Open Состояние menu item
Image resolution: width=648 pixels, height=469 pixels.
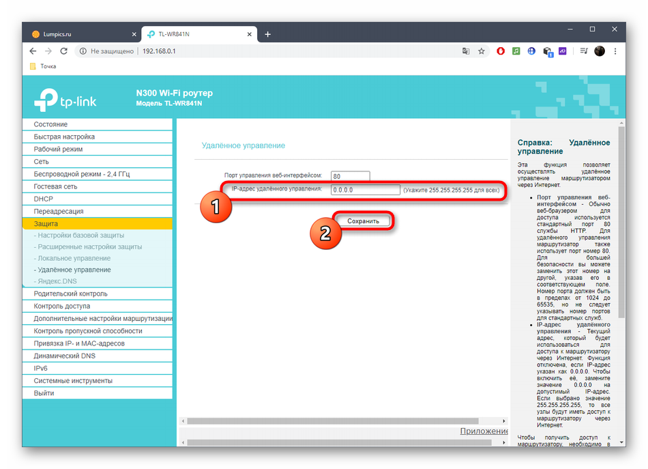coord(97,124)
